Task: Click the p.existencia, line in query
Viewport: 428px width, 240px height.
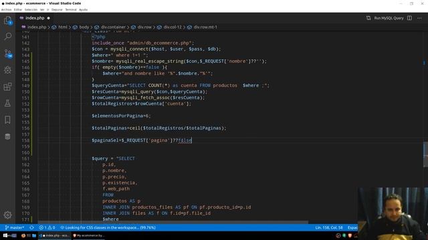Action: coord(120,183)
